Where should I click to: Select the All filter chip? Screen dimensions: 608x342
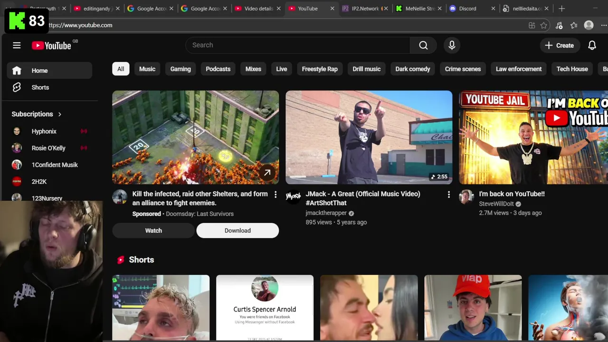click(121, 69)
